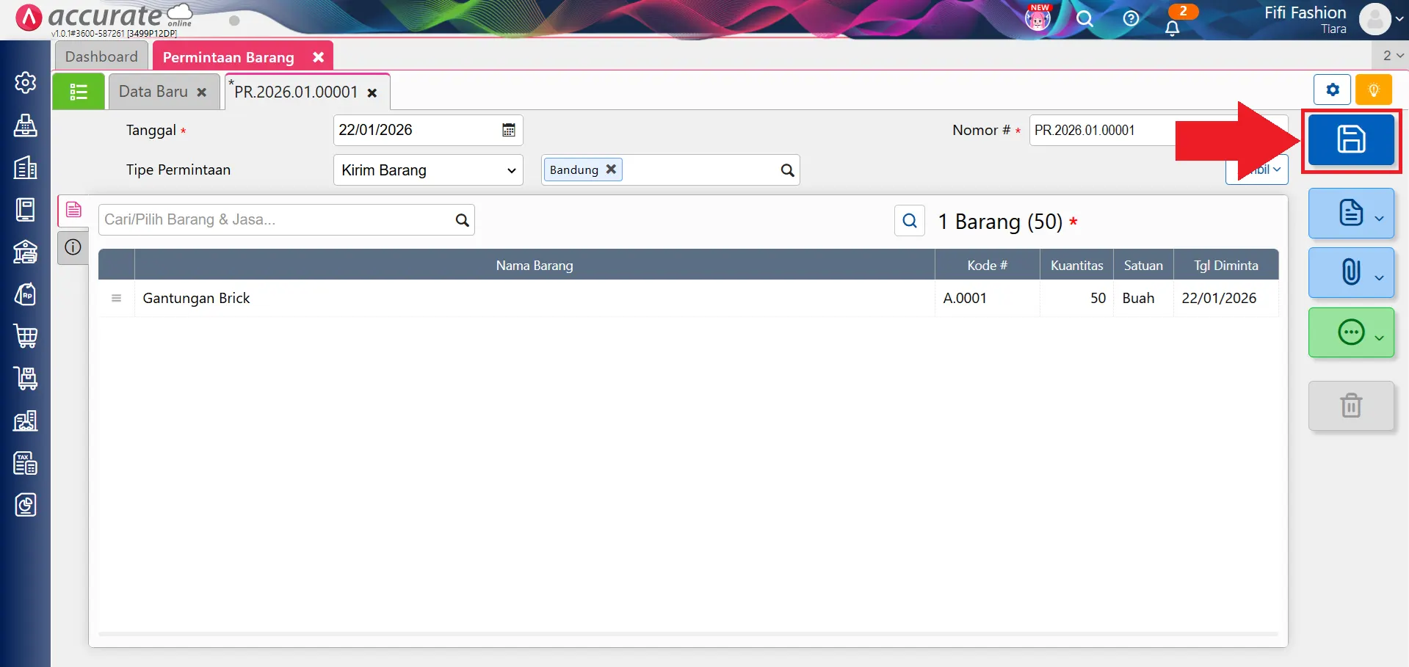The image size is (1409, 667).
Task: Switch to the Dashboard tab
Action: (x=101, y=57)
